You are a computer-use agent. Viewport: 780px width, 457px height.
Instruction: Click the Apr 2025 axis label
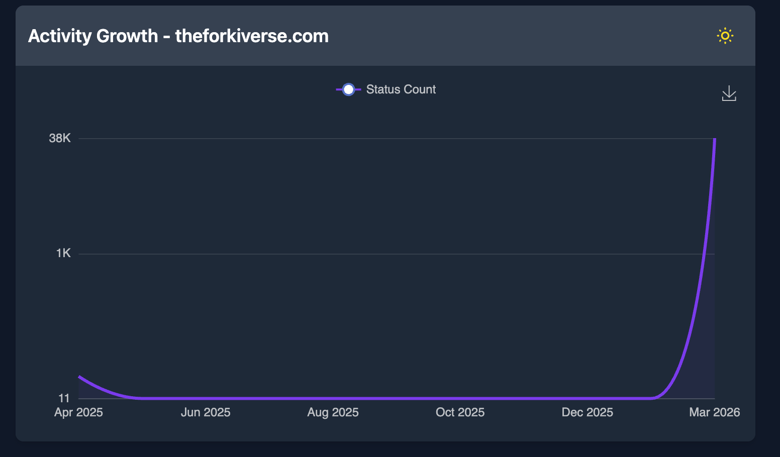click(78, 412)
